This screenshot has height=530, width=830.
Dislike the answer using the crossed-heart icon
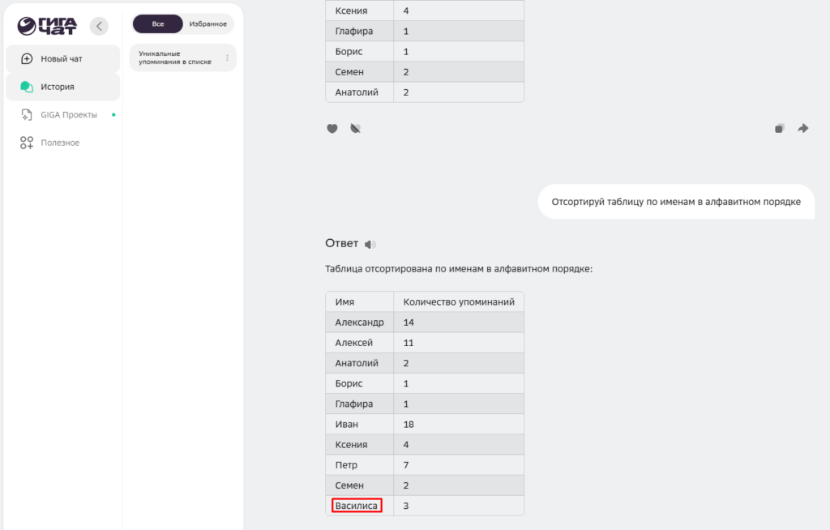pos(355,128)
